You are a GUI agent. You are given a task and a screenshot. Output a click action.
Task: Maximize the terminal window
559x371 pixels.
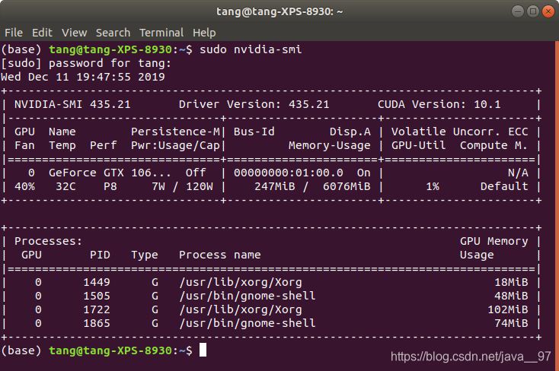coord(533,11)
